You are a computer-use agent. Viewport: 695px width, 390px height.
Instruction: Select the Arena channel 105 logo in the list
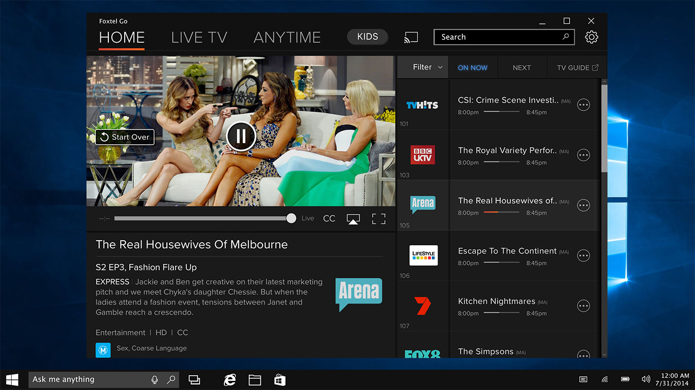coord(423,205)
